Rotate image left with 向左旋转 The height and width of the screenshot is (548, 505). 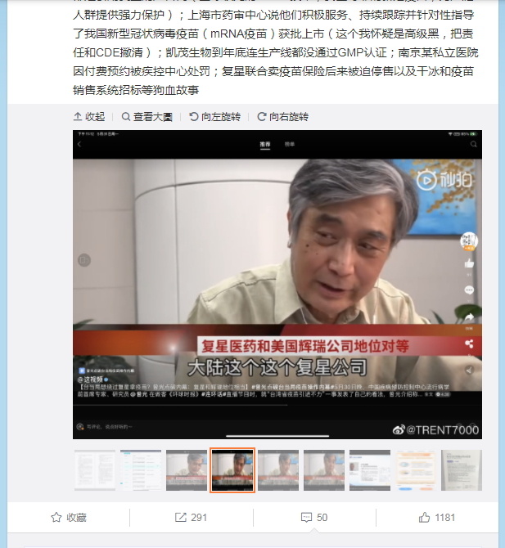coord(214,117)
